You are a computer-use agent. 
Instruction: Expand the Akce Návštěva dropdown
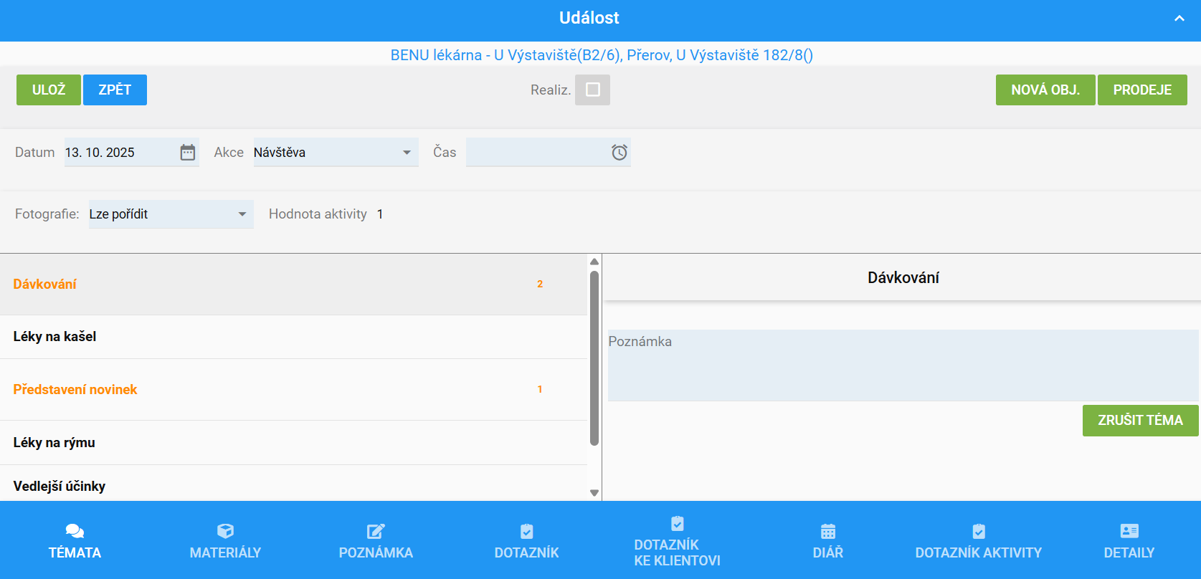[407, 153]
